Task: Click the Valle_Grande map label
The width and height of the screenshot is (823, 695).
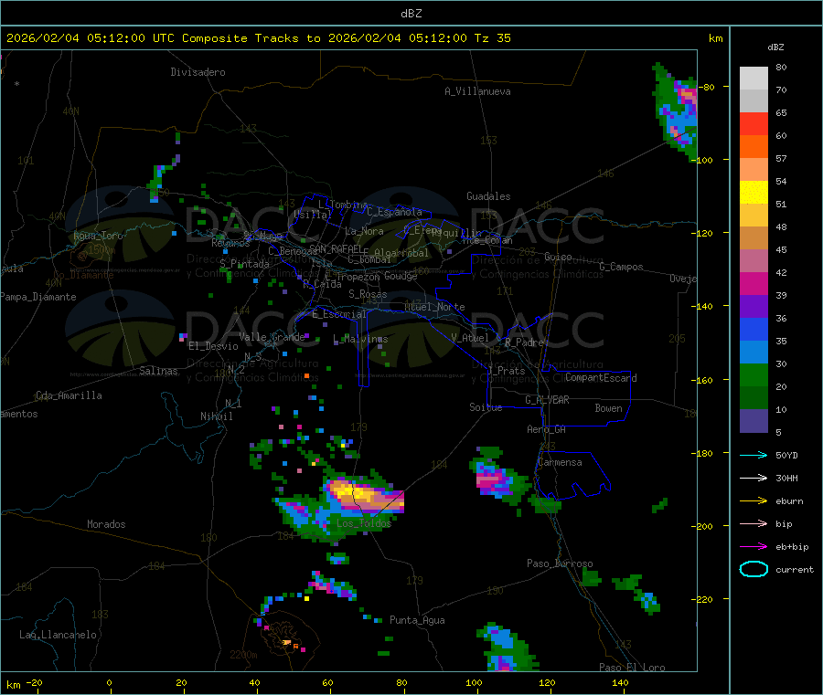Action: (x=273, y=337)
